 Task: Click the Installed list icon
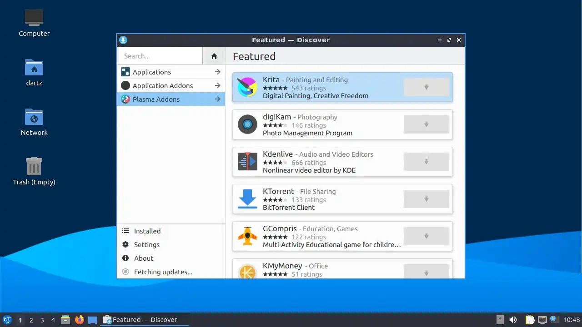pos(125,231)
